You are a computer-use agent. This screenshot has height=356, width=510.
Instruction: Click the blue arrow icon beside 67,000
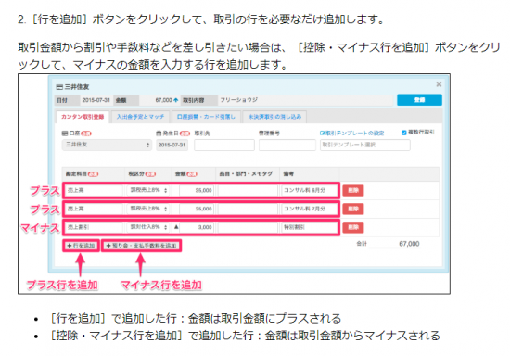click(x=176, y=100)
